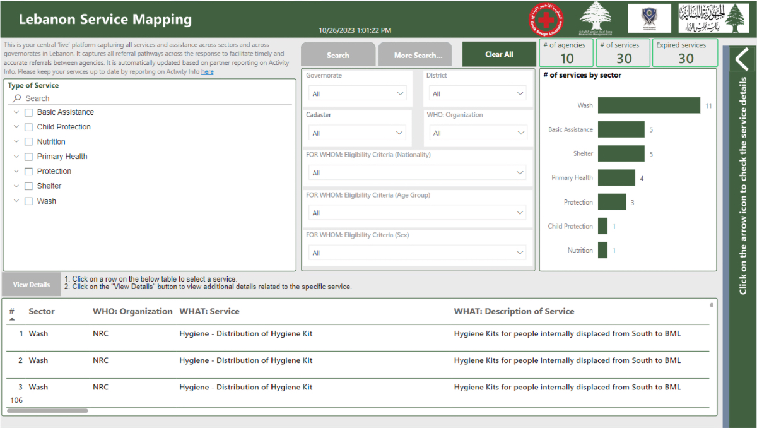
Task: Expand the Primary Health tree node
Action: 16,157
